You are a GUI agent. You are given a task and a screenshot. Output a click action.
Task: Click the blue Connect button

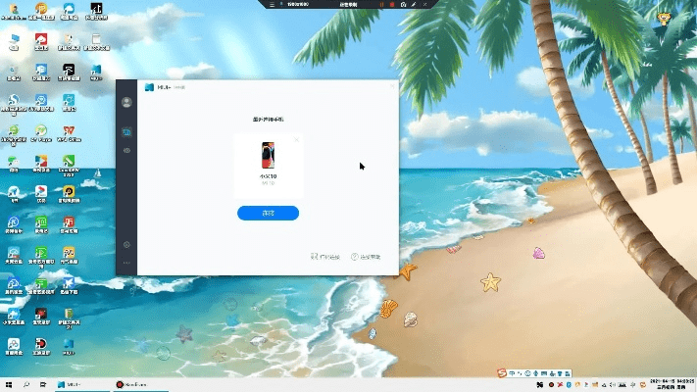pos(268,213)
